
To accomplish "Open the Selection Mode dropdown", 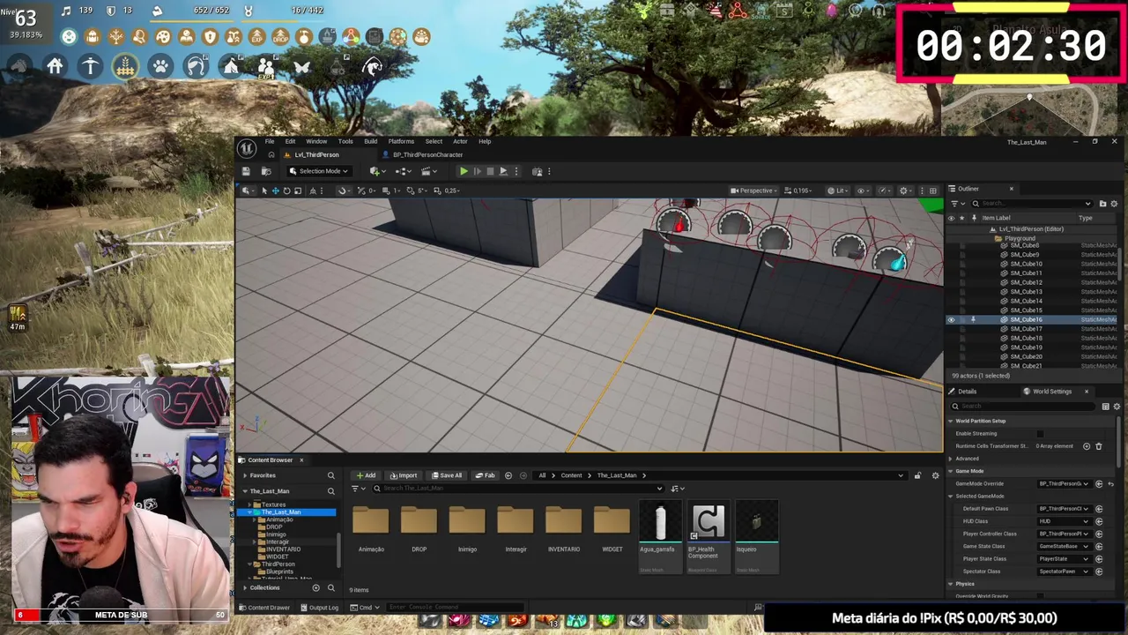I will pos(319,171).
